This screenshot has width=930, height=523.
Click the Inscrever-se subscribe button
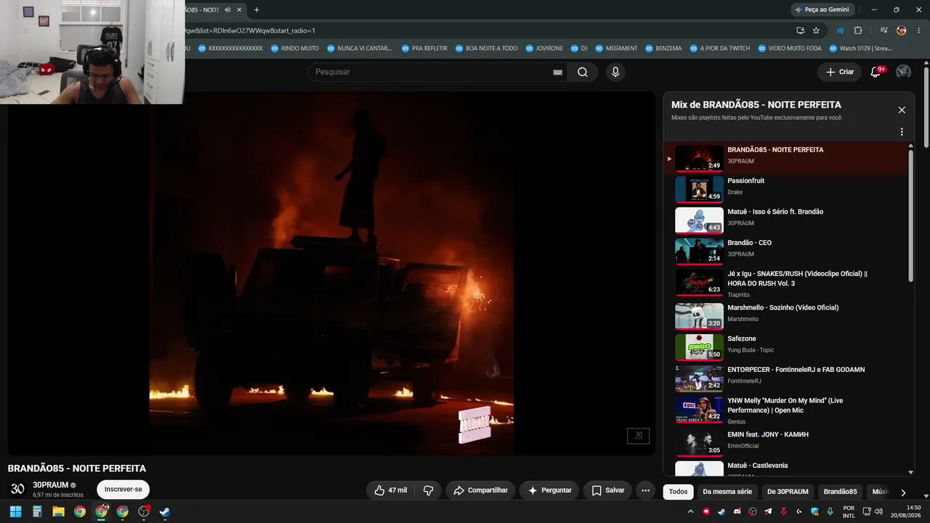coord(124,490)
